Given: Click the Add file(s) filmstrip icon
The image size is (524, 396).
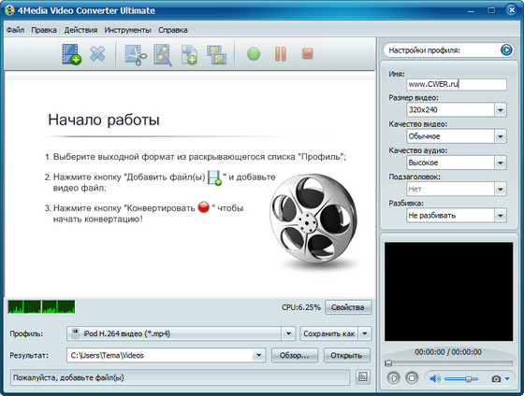Looking at the screenshot, I should (71, 54).
